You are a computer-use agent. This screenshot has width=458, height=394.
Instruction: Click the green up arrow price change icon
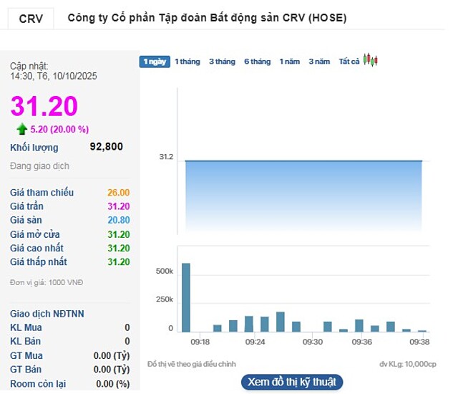pos(21,129)
